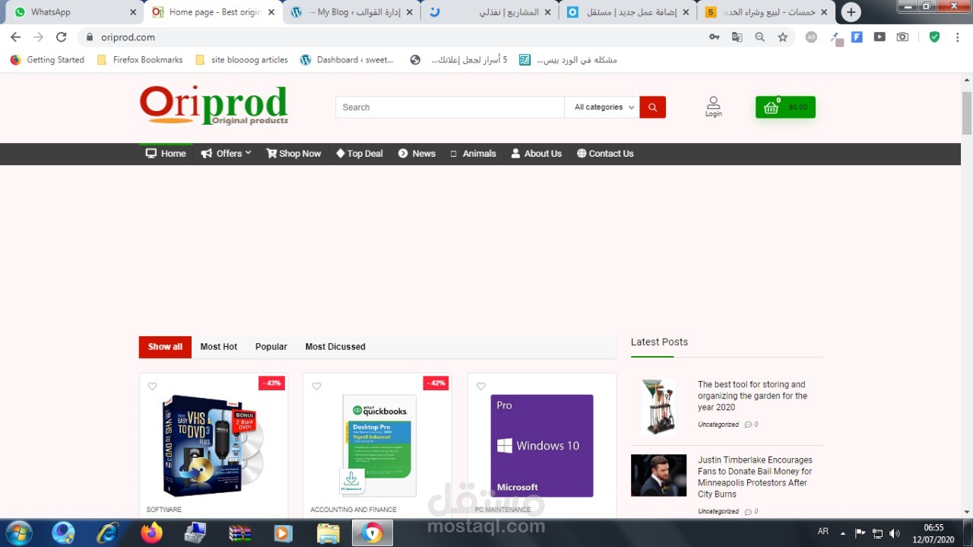Submit search with the red magnifier button
Image resolution: width=973 pixels, height=547 pixels.
click(652, 107)
